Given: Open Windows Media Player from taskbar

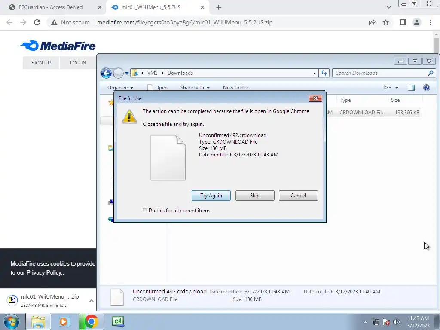Looking at the screenshot, I should click(x=64, y=321).
